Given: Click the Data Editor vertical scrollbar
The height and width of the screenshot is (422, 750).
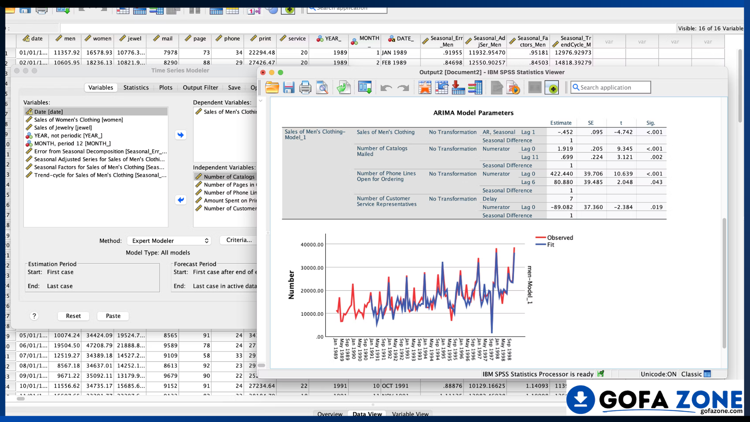Looking at the screenshot, I should click(x=740, y=86).
